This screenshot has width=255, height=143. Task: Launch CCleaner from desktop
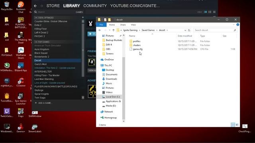pos(21,83)
